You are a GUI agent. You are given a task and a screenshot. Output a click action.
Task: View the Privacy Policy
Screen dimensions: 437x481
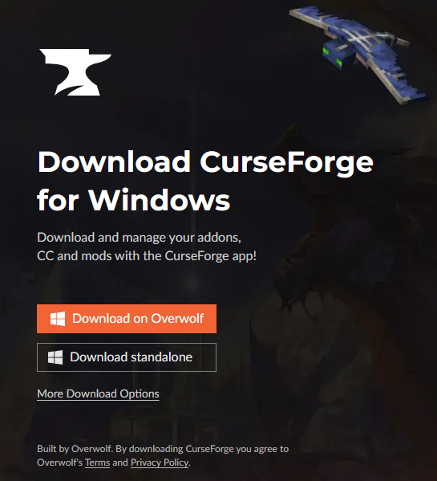160,463
